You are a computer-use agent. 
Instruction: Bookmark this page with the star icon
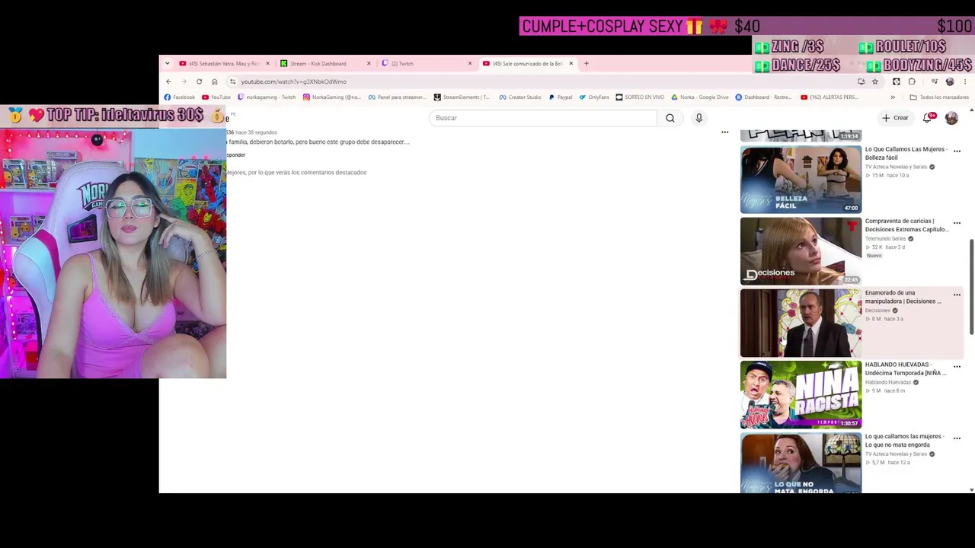(875, 81)
